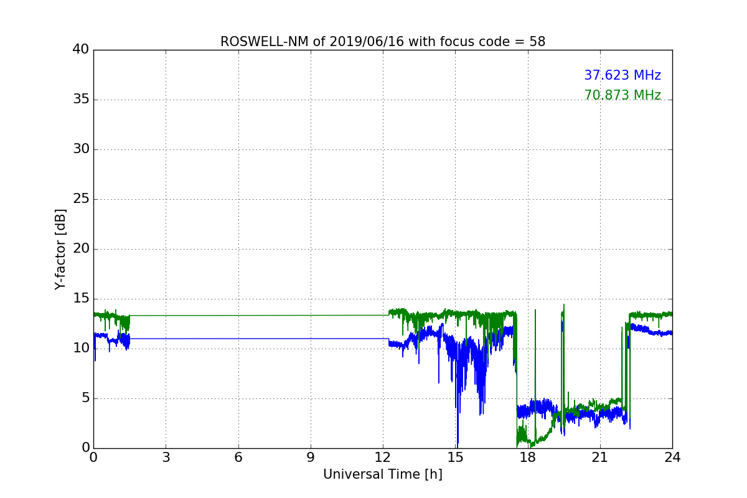The width and height of the screenshot is (747, 498).
Task: Click y-axis tick label 5
Action: click(x=85, y=398)
